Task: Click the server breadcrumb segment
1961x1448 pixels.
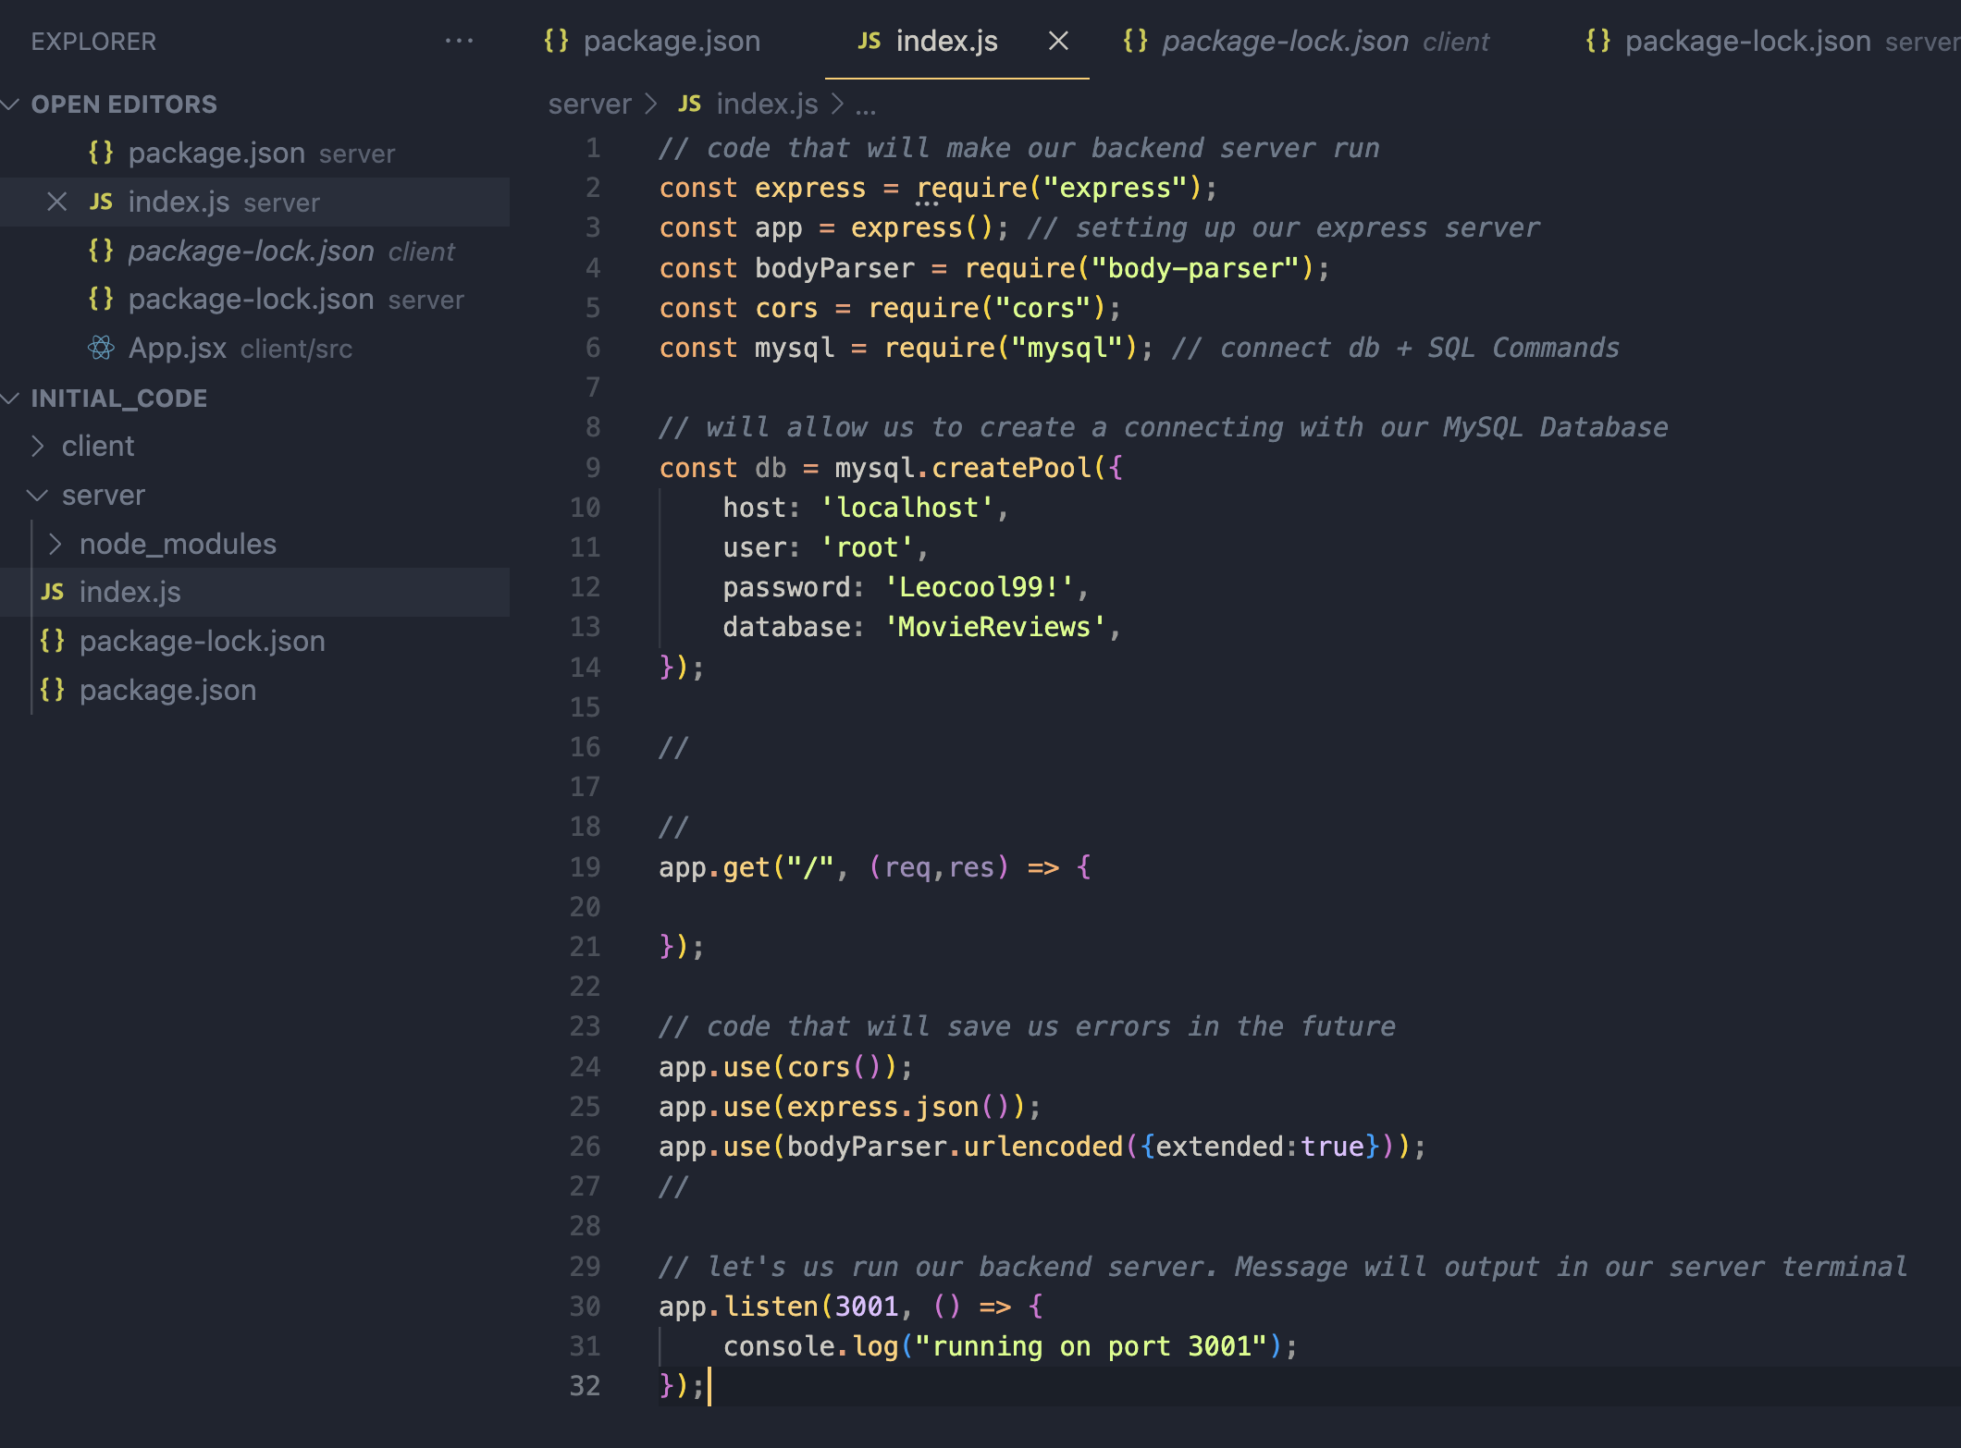Action: (x=589, y=104)
